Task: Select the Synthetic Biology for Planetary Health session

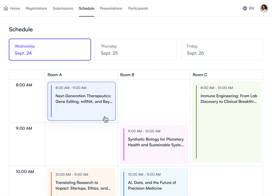Action: click(154, 144)
